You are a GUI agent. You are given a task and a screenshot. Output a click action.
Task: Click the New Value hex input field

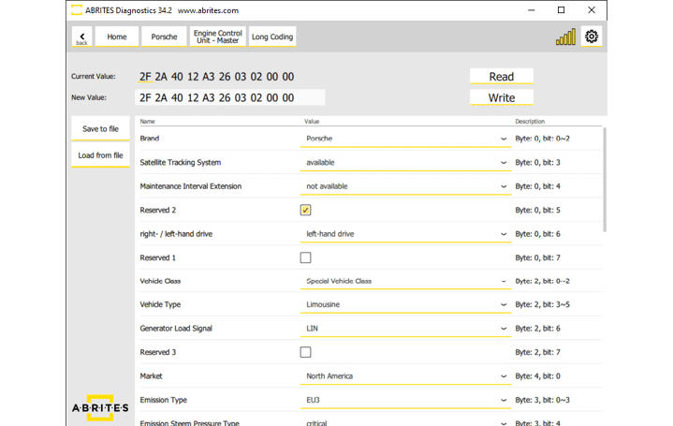click(229, 97)
